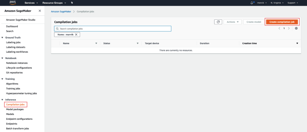
Task: Open Labeling jobs
Action: click(13, 42)
